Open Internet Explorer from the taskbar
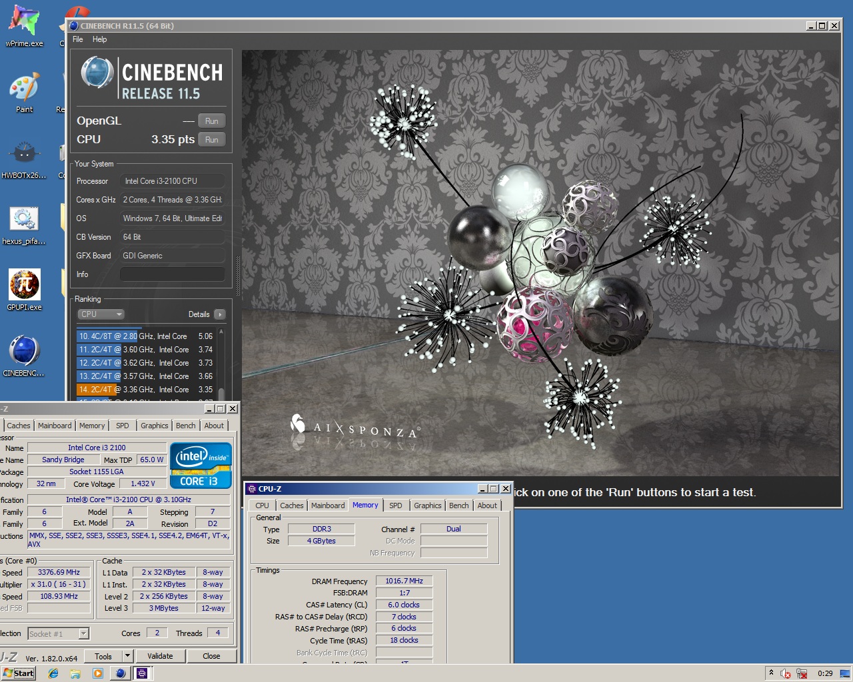The height and width of the screenshot is (682, 853). pyautogui.click(x=53, y=673)
